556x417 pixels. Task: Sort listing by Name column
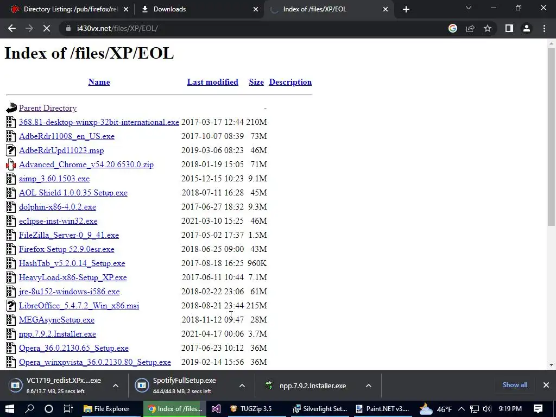99,82
